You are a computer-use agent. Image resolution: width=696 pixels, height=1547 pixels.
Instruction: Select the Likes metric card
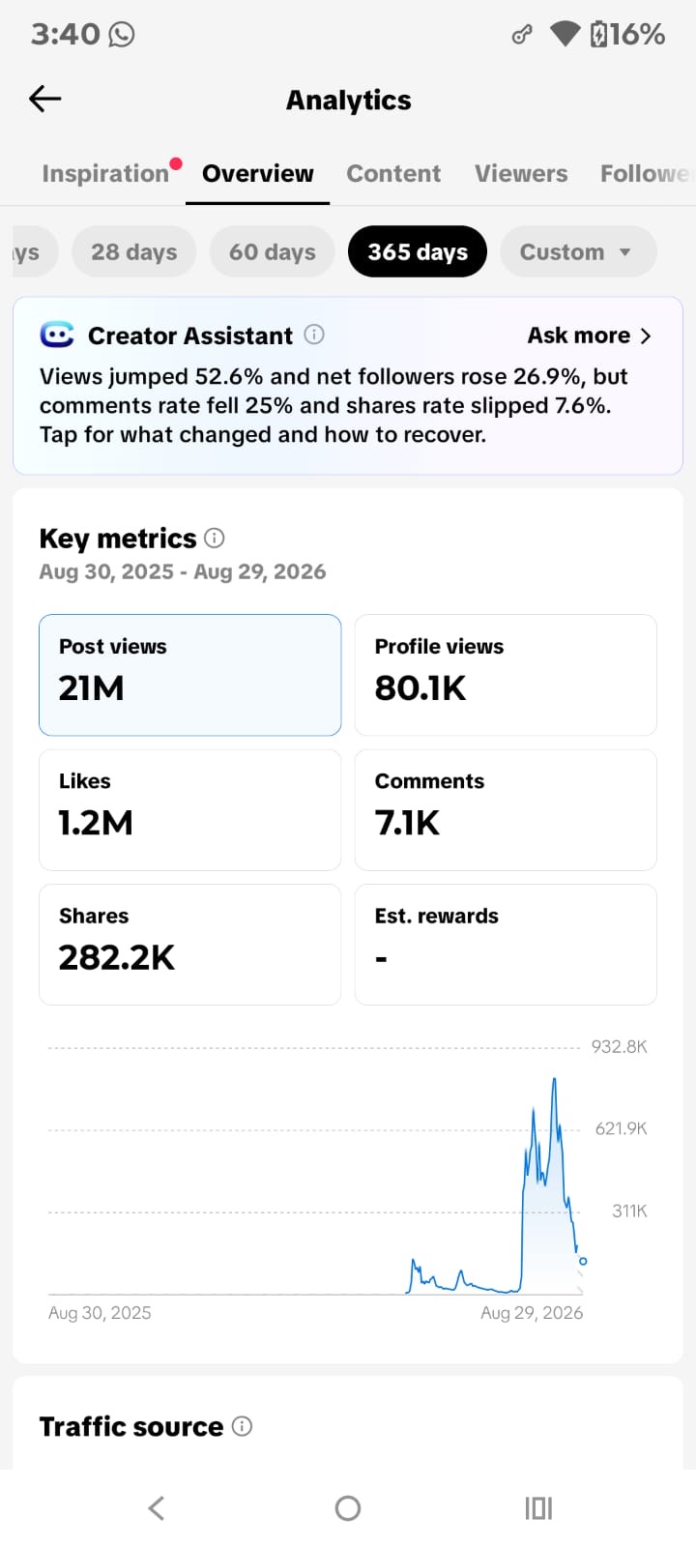pyautogui.click(x=189, y=810)
